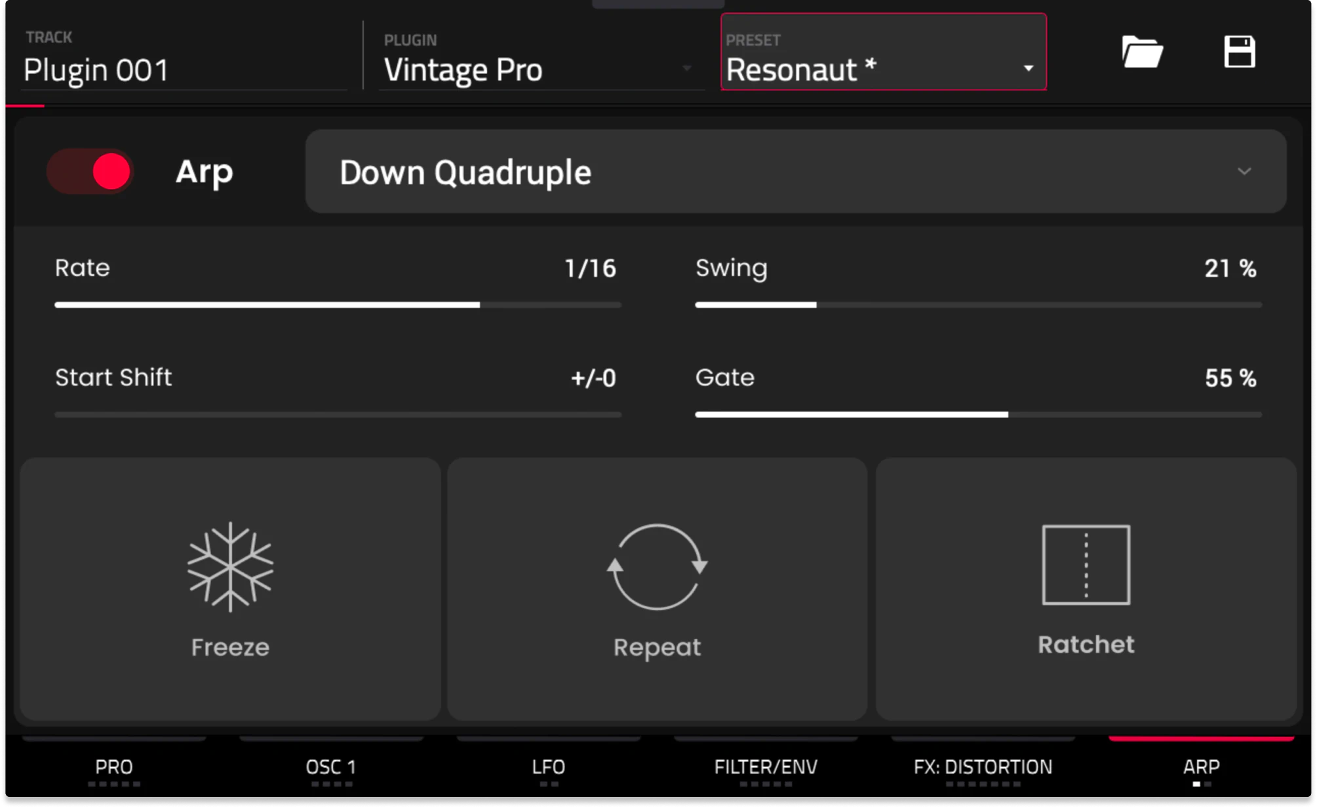Click the Freeze snowflake icon
The image size is (1317, 808).
click(x=230, y=567)
